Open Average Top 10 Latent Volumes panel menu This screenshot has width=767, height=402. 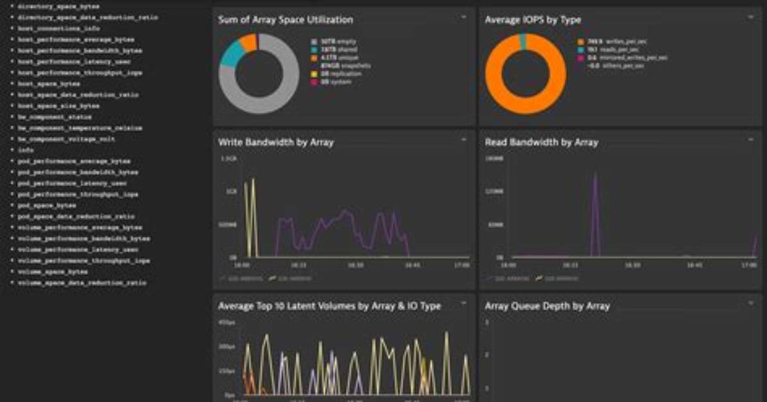(463, 303)
